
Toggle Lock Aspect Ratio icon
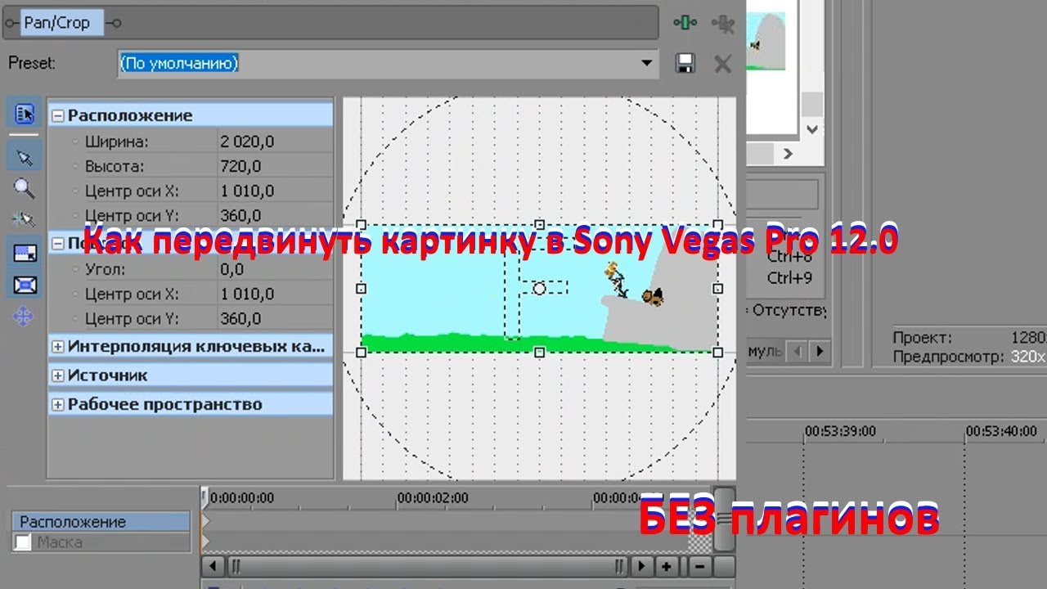click(x=25, y=253)
